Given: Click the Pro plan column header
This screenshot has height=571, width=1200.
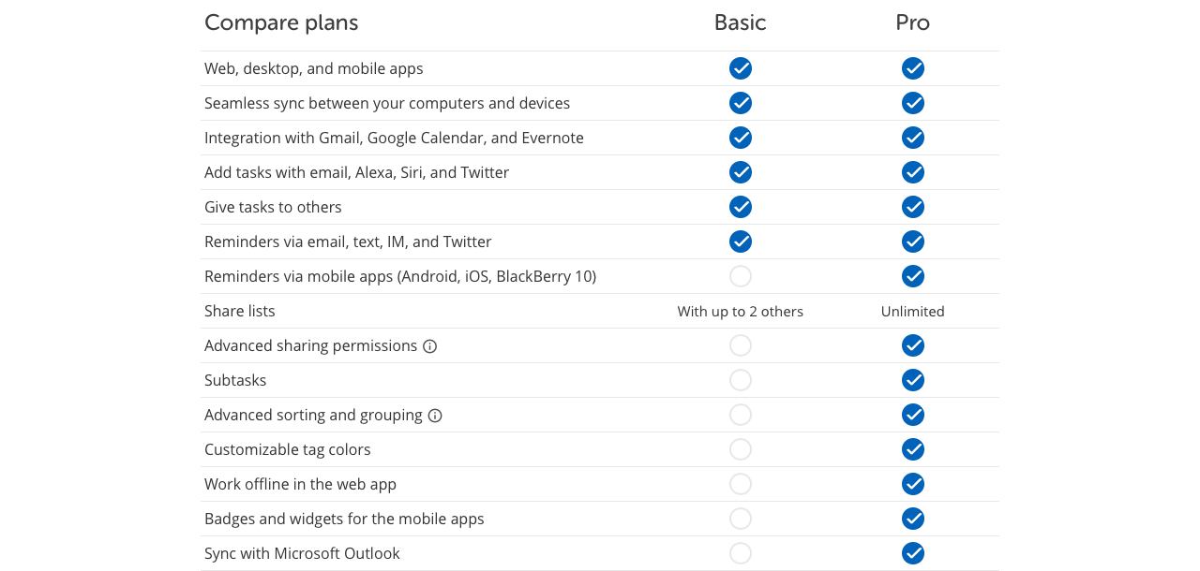Looking at the screenshot, I should [913, 22].
